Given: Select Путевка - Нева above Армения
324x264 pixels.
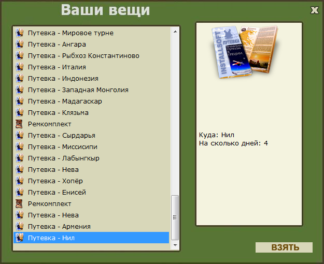Looking at the screenshot, I should 91,215.
